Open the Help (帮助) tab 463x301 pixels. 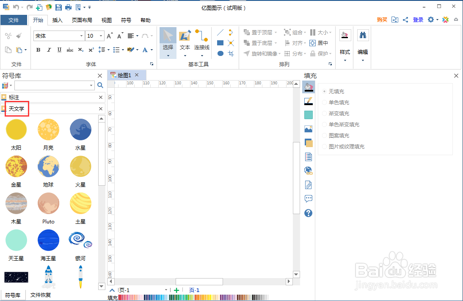[146, 20]
